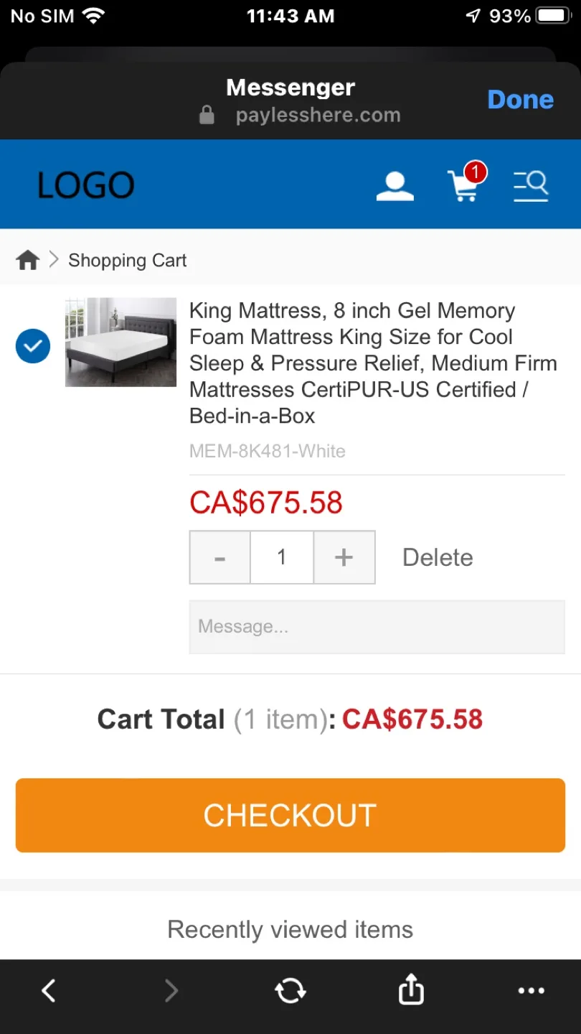
Task: Tap the cart badge showing 1 item
Action: (474, 172)
